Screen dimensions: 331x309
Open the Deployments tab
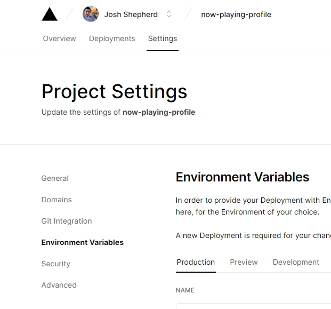pos(112,38)
